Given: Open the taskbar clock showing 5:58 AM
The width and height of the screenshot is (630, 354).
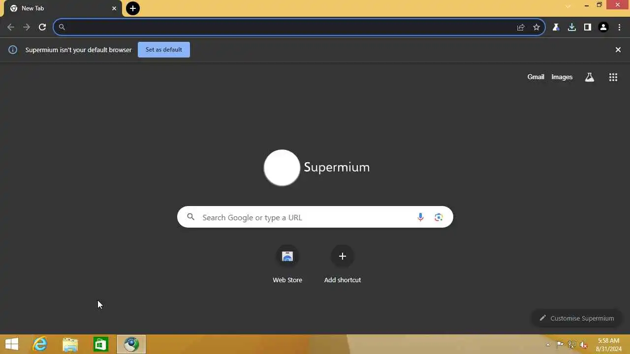Looking at the screenshot, I should point(608,345).
